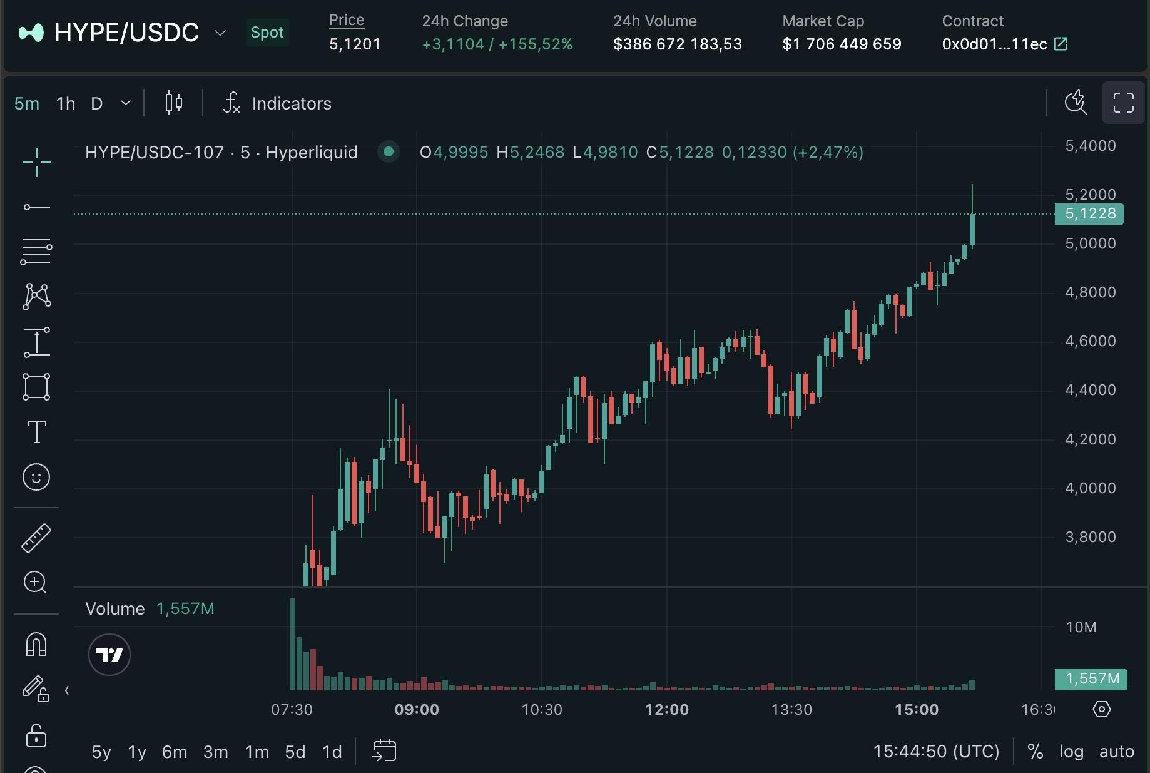Viewport: 1150px width, 773px height.
Task: Activate the zoom in tool
Action: click(x=36, y=583)
